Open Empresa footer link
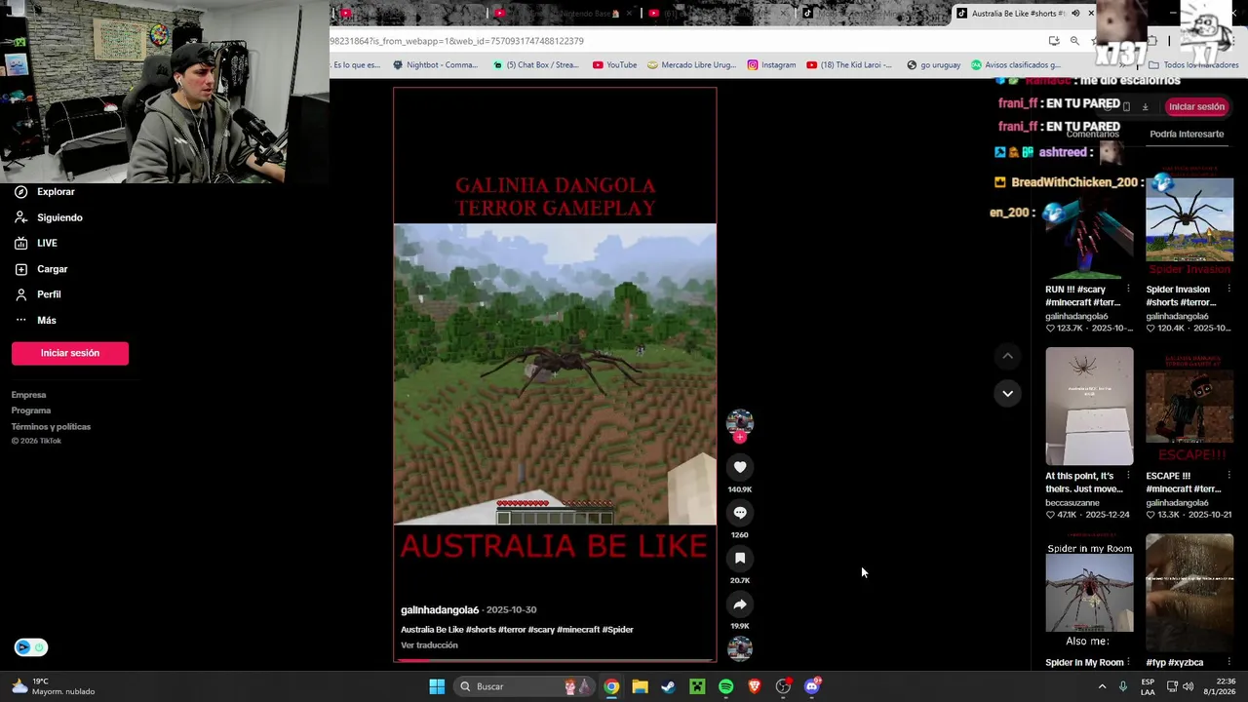Screen dimensions: 1248x702 pos(28,395)
